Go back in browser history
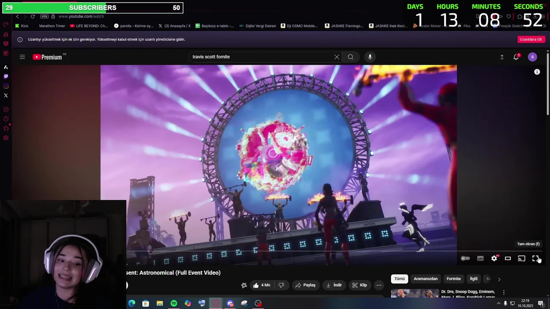Image resolution: width=550 pixels, height=309 pixels. (17, 16)
